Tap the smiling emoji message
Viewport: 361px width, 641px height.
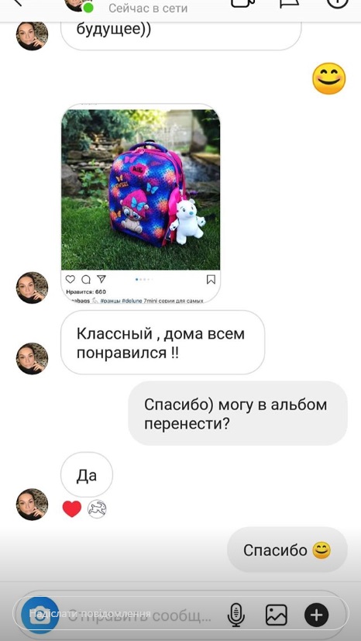[x=328, y=78]
